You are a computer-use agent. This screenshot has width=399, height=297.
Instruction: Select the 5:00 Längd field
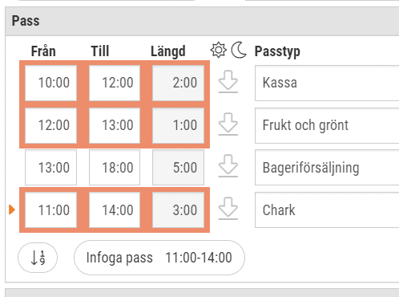pos(178,168)
